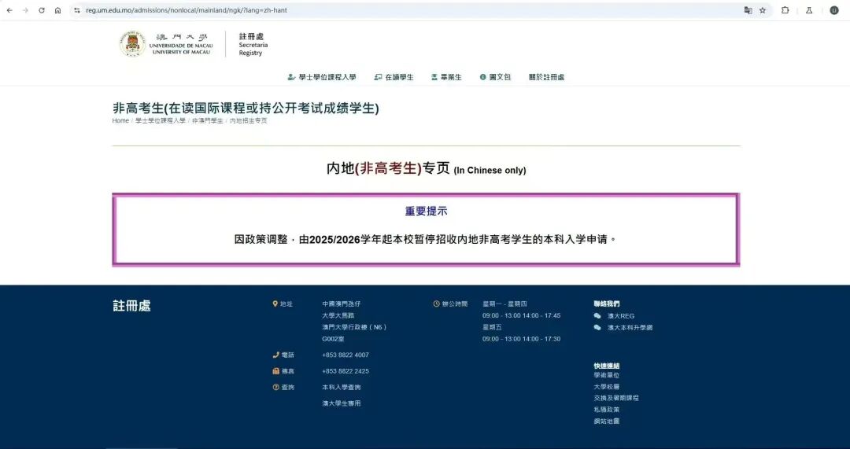Open the browser home icon
850x449 pixels.
point(57,10)
